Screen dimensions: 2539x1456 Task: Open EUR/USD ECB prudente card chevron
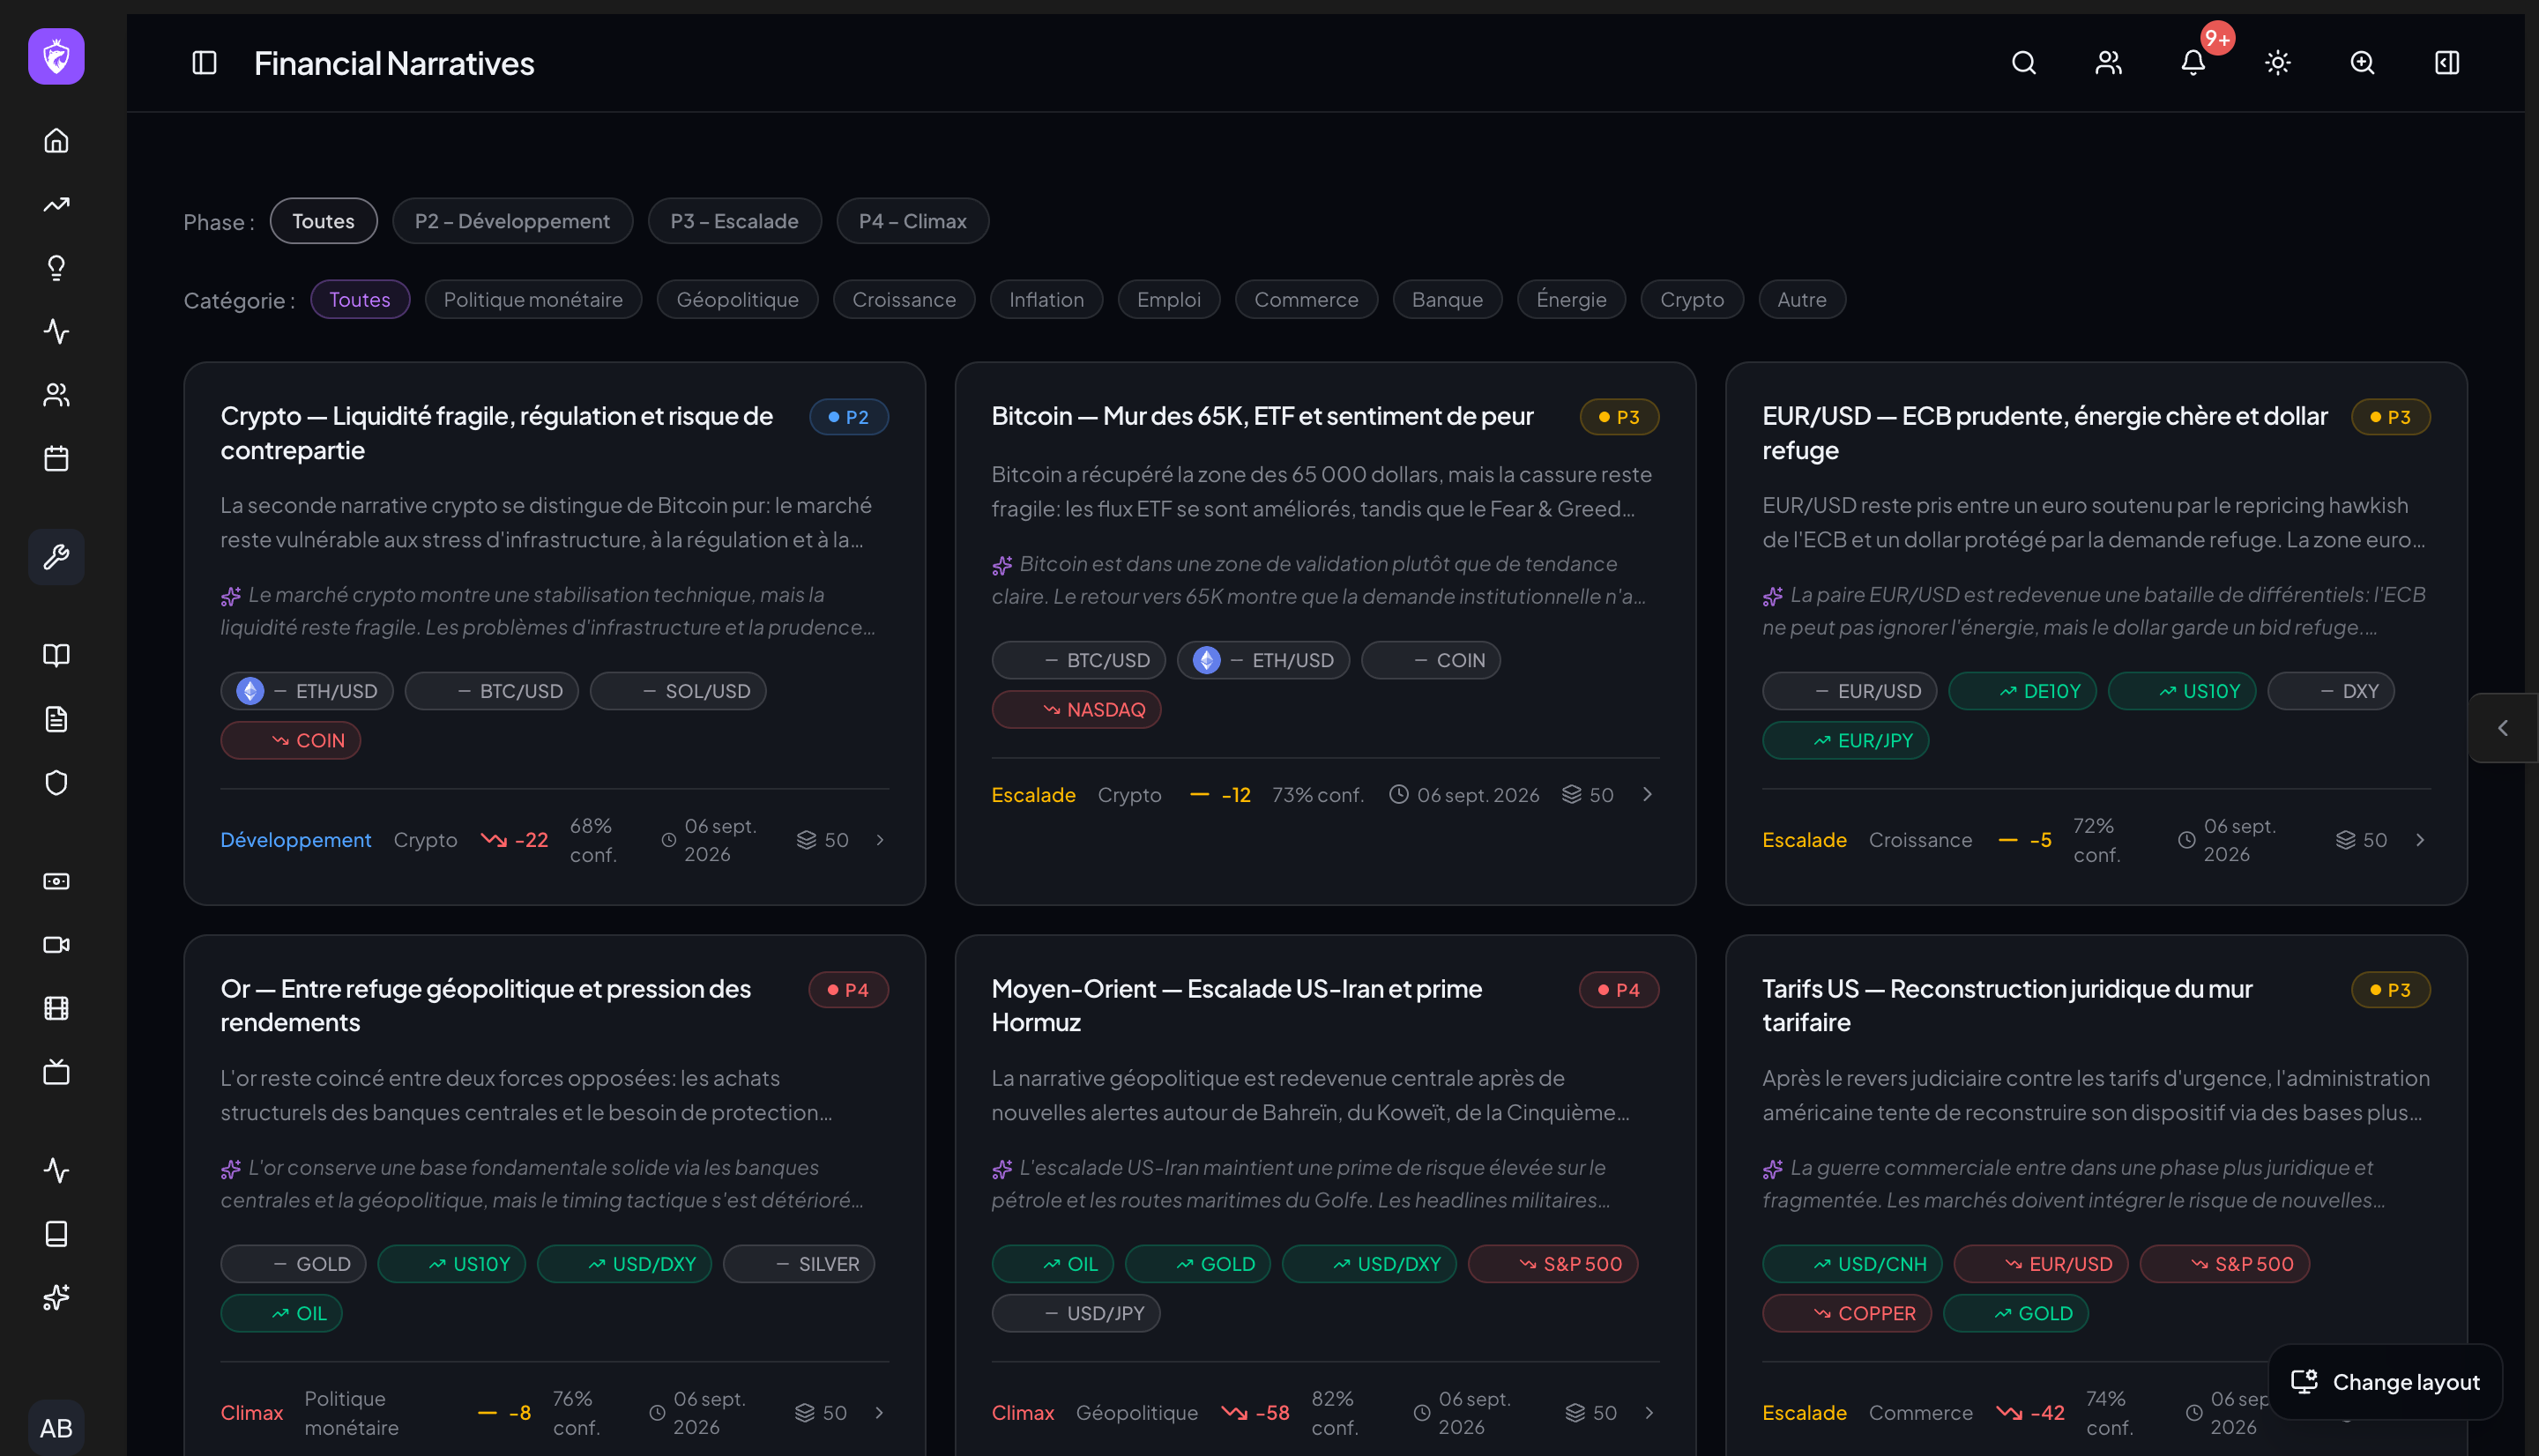[2420, 840]
